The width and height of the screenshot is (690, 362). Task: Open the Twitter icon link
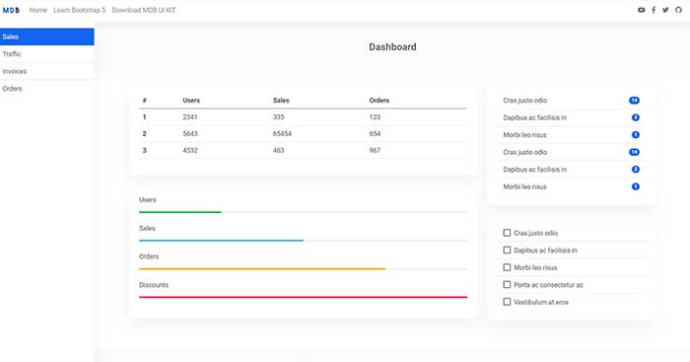[x=665, y=10]
